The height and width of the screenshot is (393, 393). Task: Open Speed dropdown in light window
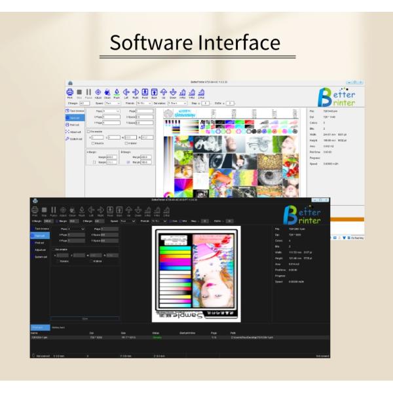pyautogui.click(x=113, y=103)
